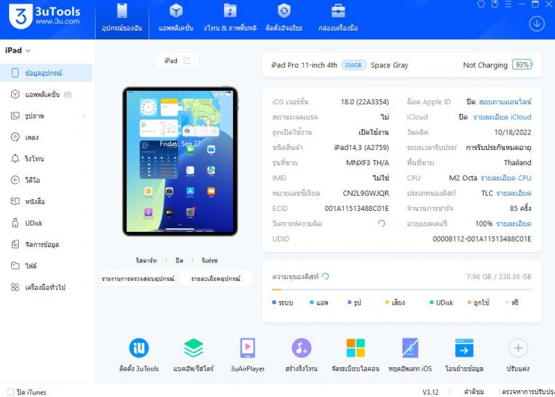The width and height of the screenshot is (555, 397).
Task: Click the backup/restore (แบคอัพ/รีสโตร์) icon
Action: (x=193, y=348)
